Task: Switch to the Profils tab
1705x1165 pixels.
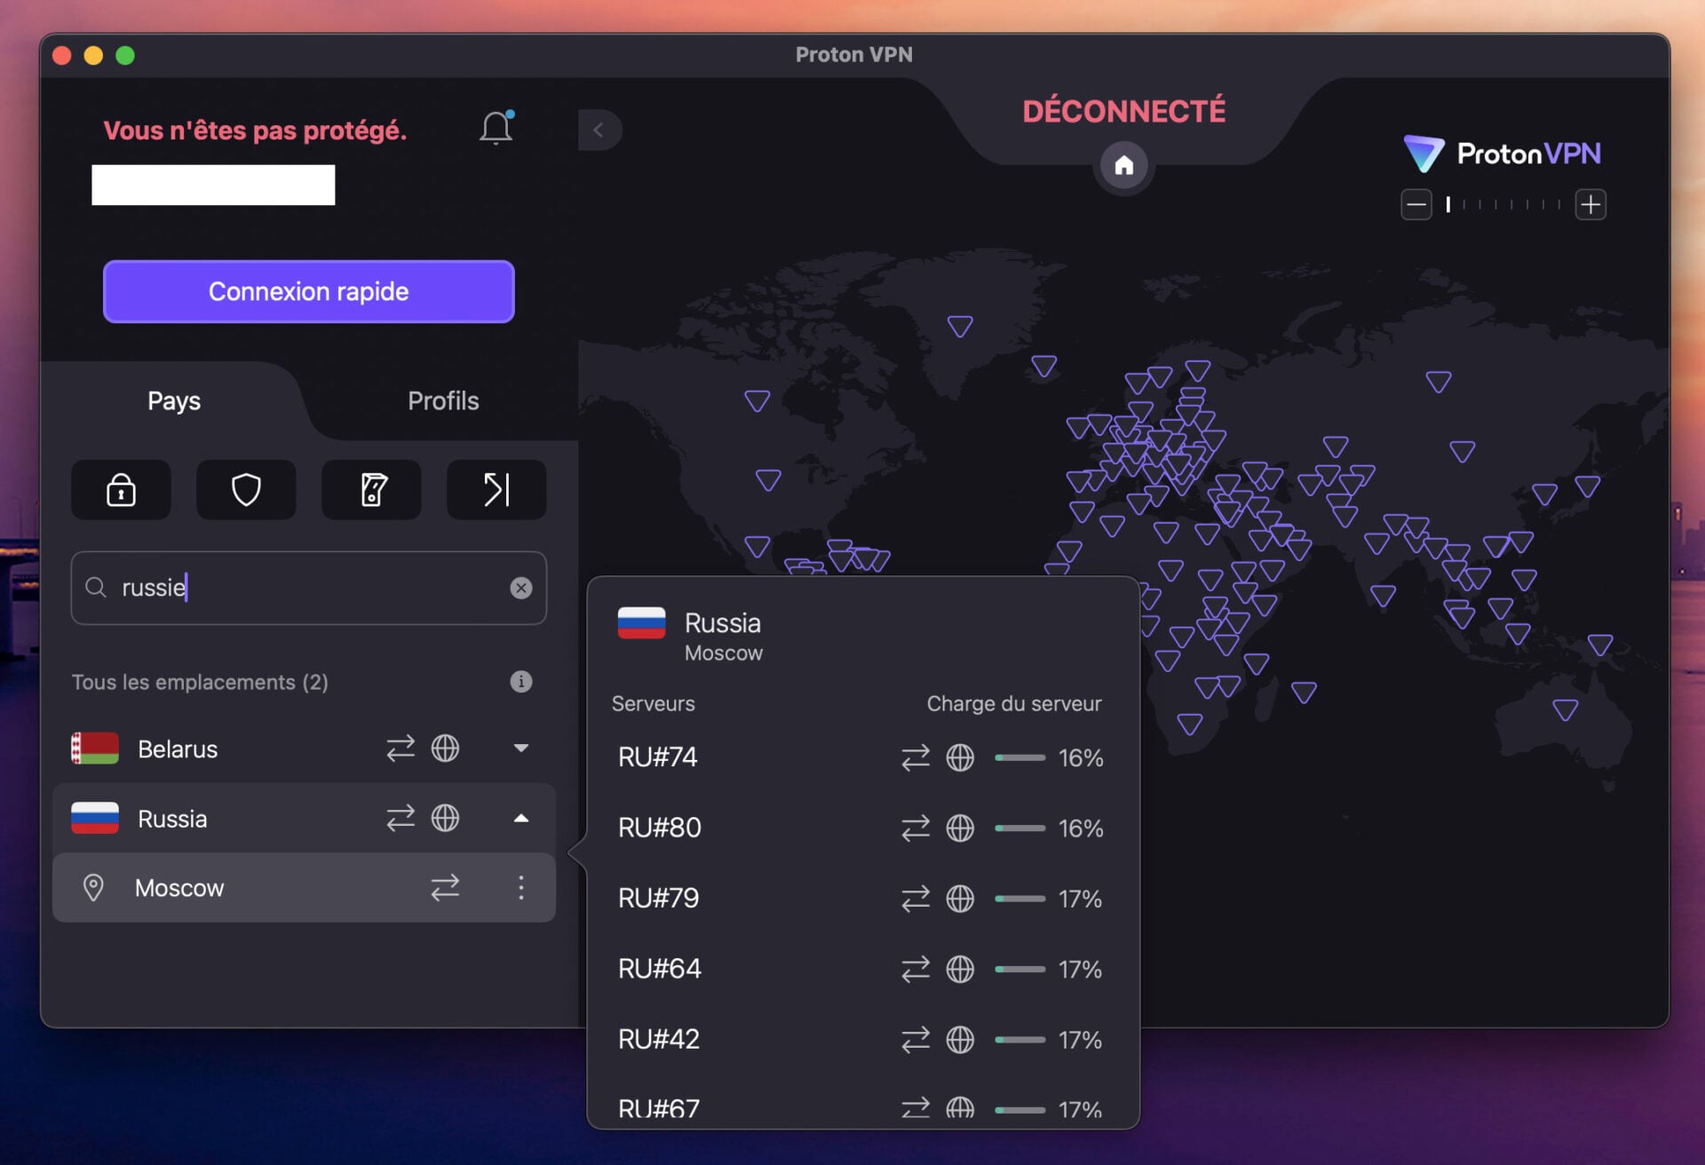Action: tap(443, 401)
